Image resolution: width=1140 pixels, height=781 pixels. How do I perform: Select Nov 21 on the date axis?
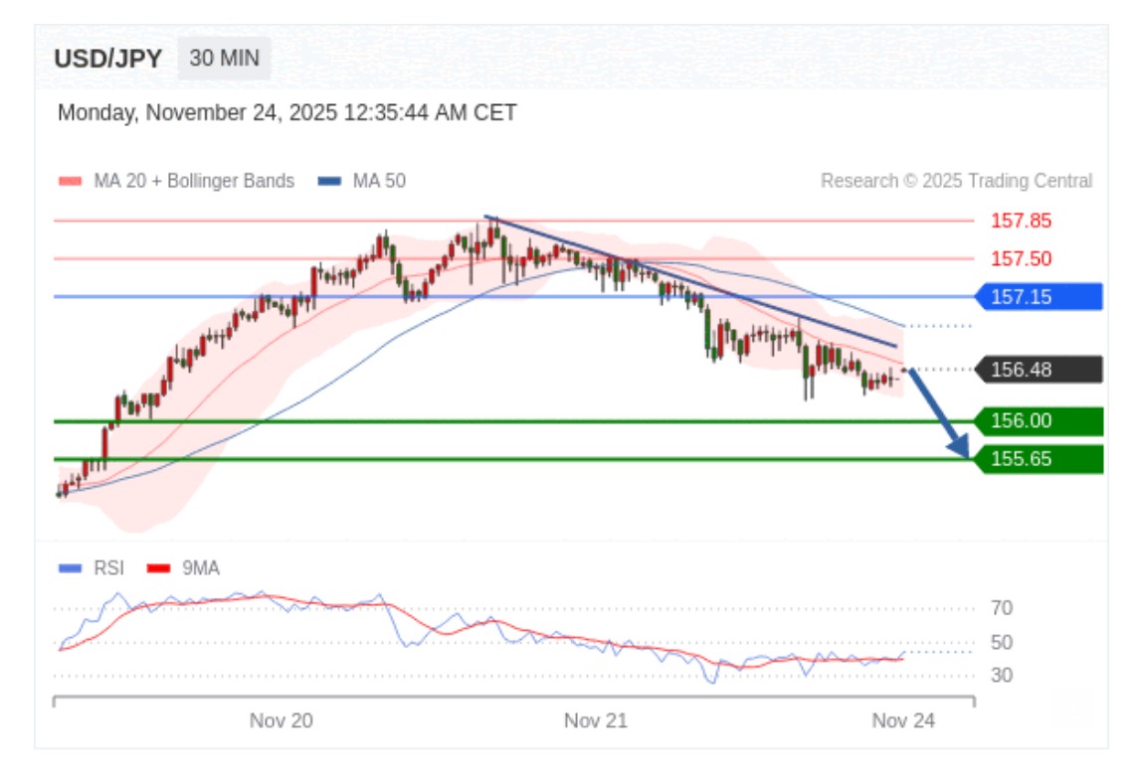[x=595, y=721]
